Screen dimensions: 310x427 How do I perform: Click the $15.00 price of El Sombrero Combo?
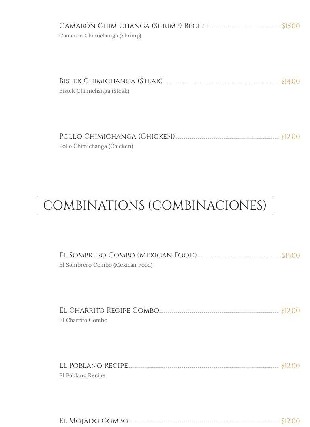291,255
